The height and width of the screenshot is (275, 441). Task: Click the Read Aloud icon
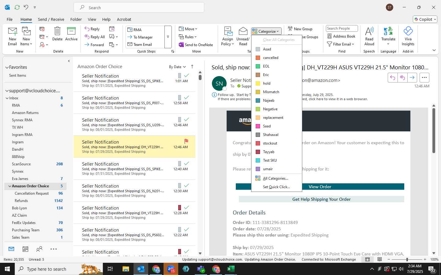[369, 31]
